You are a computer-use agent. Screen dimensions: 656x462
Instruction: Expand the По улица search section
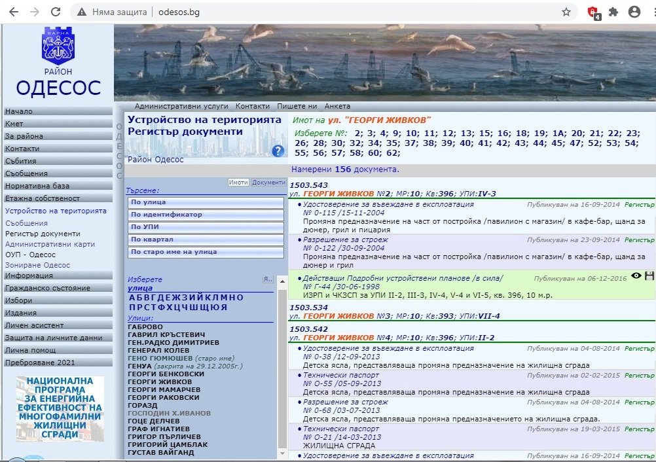(x=206, y=202)
